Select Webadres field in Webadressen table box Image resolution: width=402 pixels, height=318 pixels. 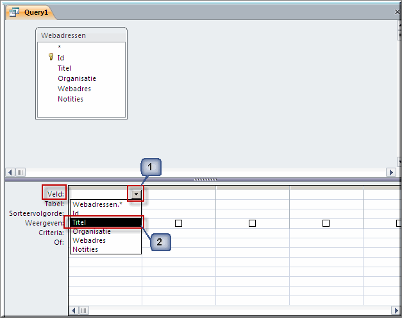click(x=74, y=89)
